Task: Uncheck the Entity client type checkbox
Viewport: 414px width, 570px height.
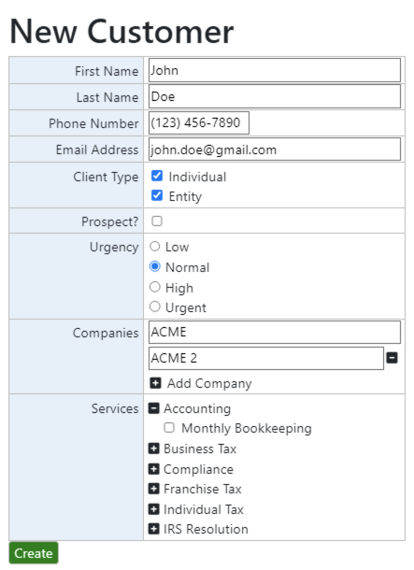Action: 157,195
